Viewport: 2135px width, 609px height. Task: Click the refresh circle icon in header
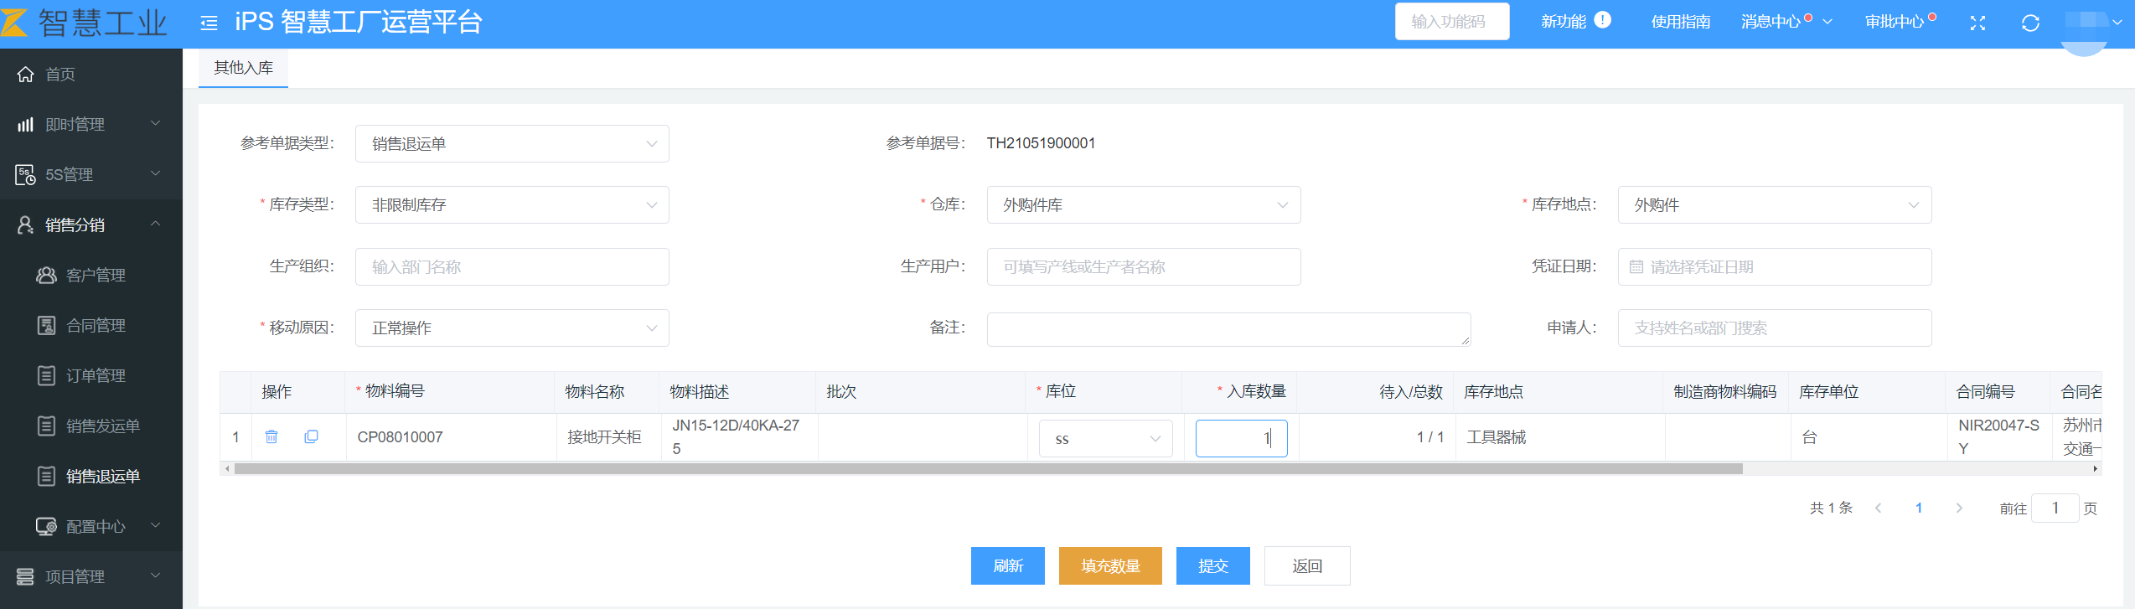click(2030, 23)
